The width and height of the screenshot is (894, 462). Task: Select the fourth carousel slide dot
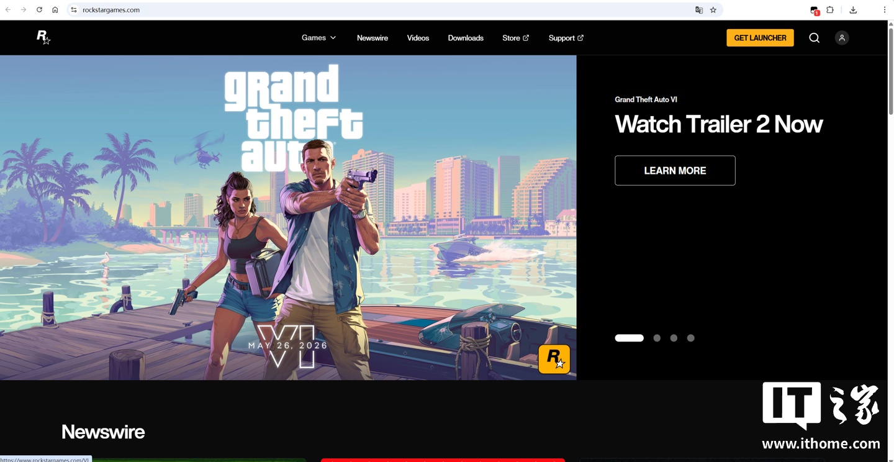[x=690, y=338]
